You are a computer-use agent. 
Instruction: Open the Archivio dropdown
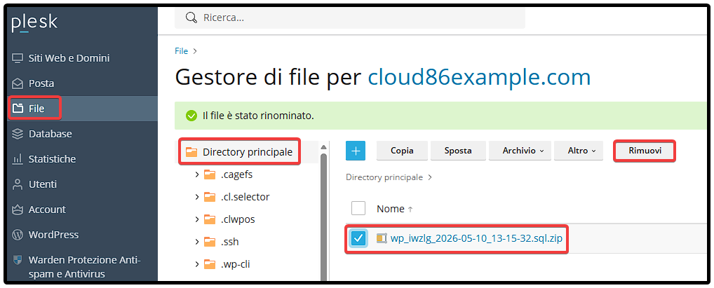520,151
